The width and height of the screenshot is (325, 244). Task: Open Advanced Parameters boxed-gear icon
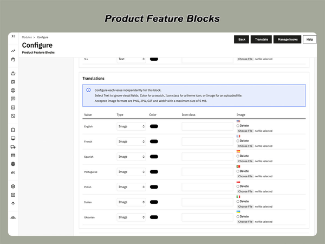(x=13, y=195)
